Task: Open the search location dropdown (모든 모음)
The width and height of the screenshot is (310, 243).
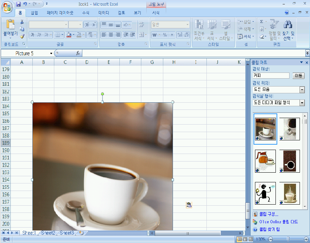Action: [x=302, y=90]
